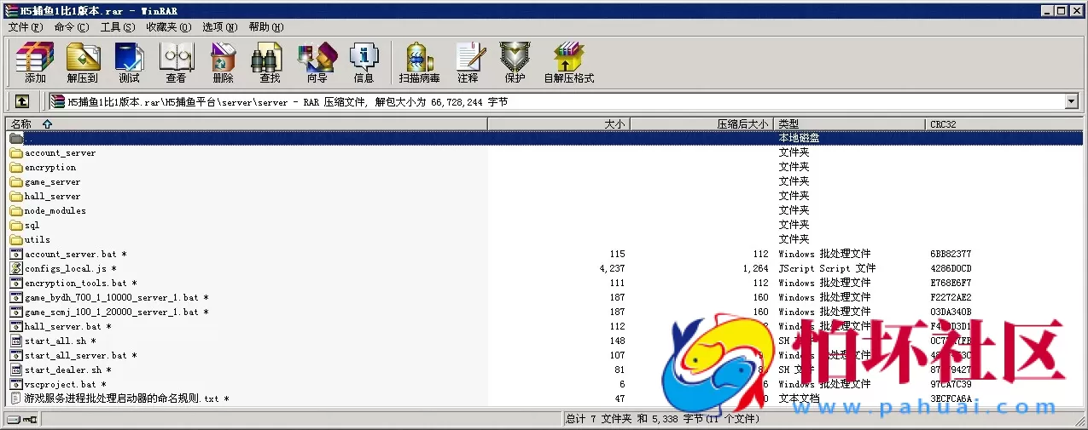Select the utils folder row

pos(544,239)
